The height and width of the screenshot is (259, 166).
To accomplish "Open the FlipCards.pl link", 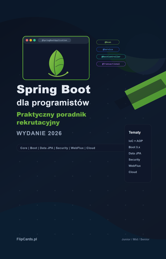I will pyautogui.click(x=27, y=239).
